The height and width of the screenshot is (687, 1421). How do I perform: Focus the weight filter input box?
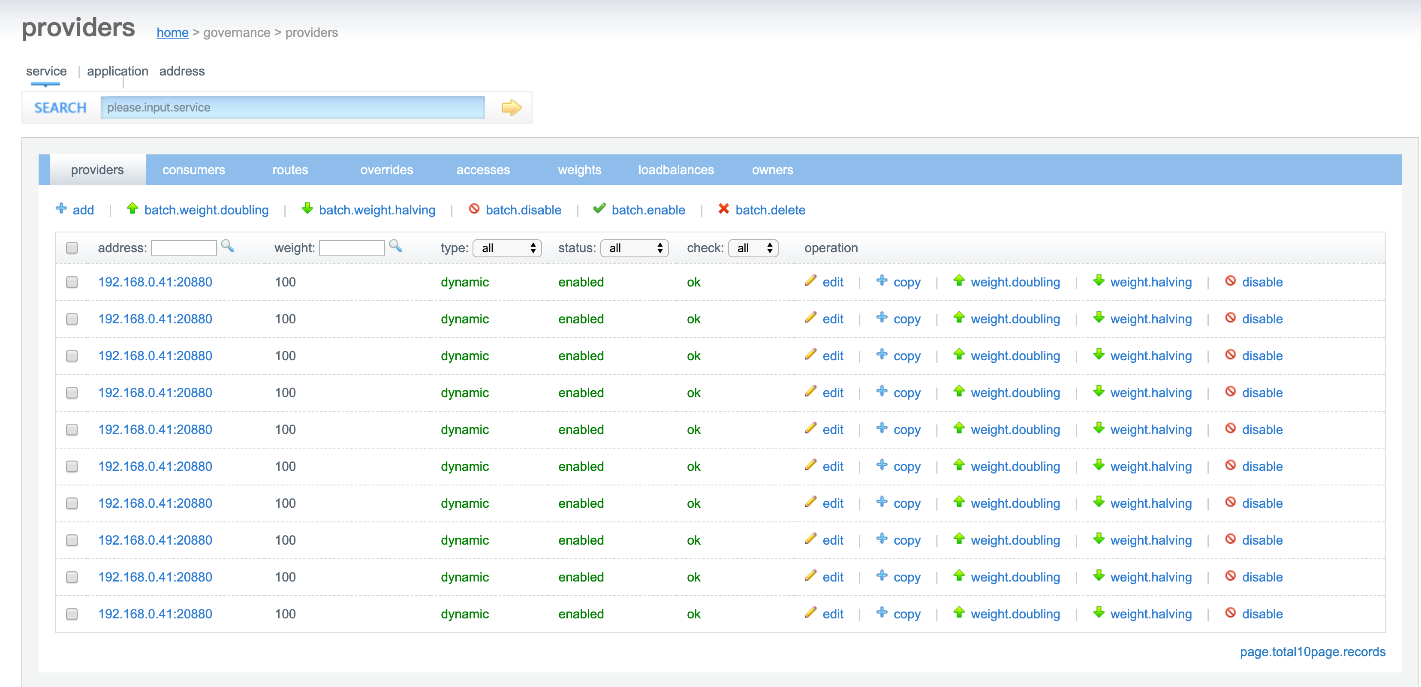(x=352, y=248)
